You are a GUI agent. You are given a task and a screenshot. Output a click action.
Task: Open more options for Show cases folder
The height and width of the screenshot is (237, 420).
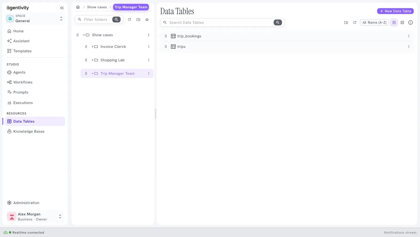click(x=149, y=35)
